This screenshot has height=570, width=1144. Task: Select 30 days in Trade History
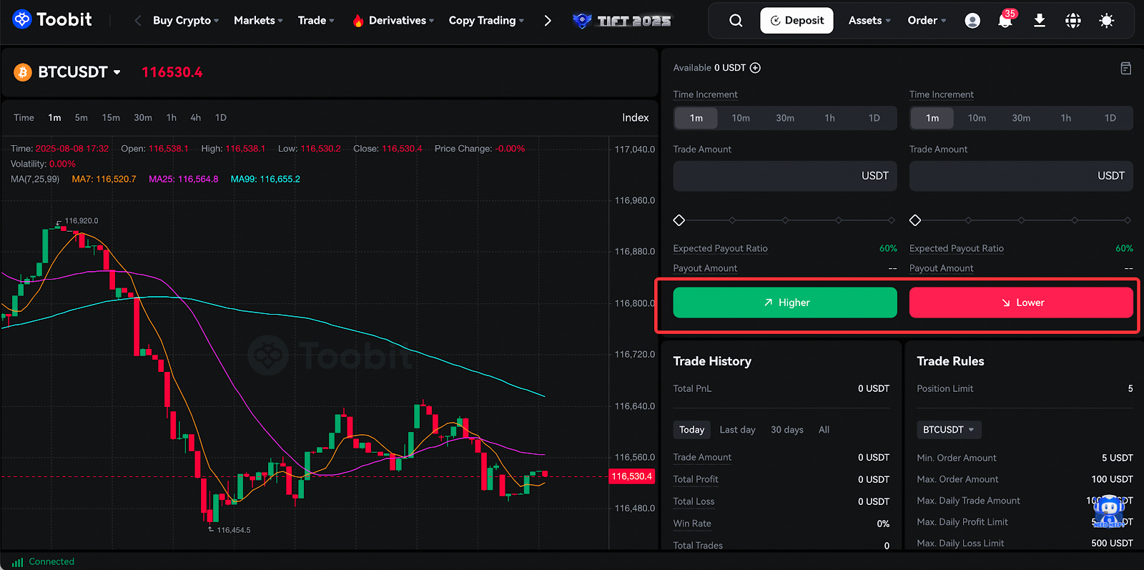(x=787, y=430)
